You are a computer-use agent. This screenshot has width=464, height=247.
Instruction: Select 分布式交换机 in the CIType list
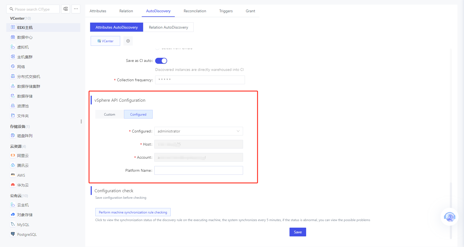point(43,76)
